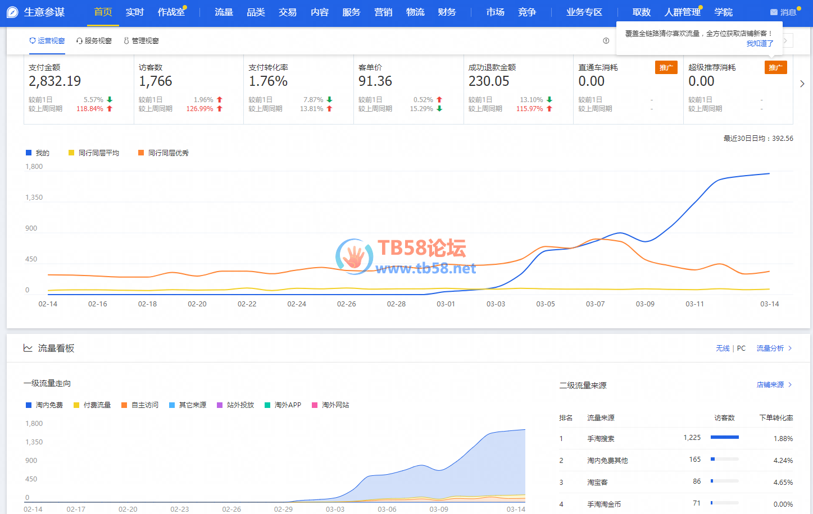Click the 流量看板 line chart icon
Screen dimensions: 813x514
coord(28,348)
